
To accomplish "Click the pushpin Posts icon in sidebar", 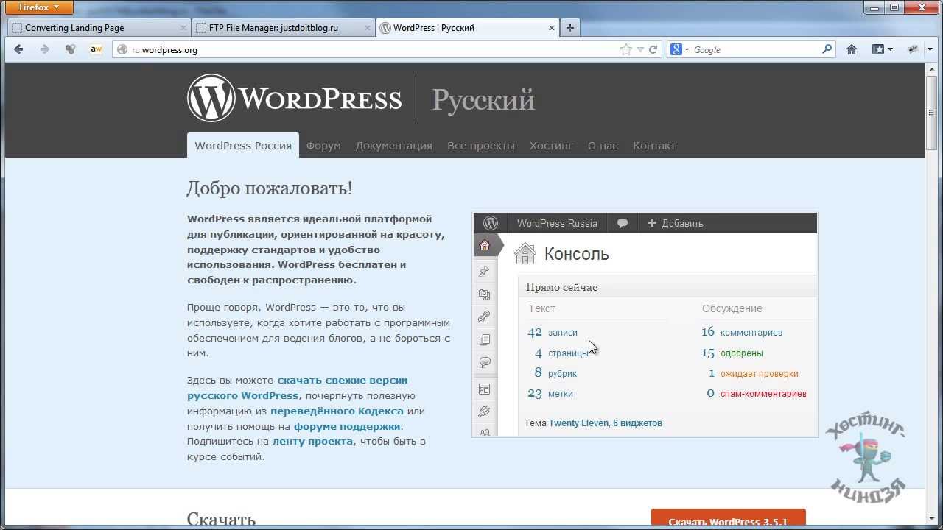I will pos(485,272).
